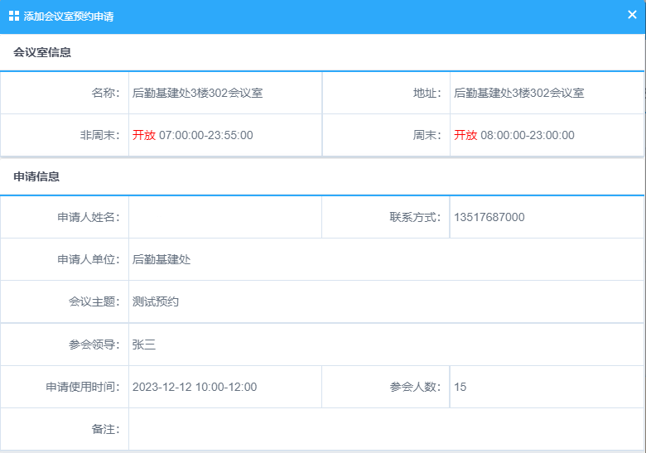Focus the 会议主题 field containing 测试预约
Screen dimensions: 646x453
[386, 301]
